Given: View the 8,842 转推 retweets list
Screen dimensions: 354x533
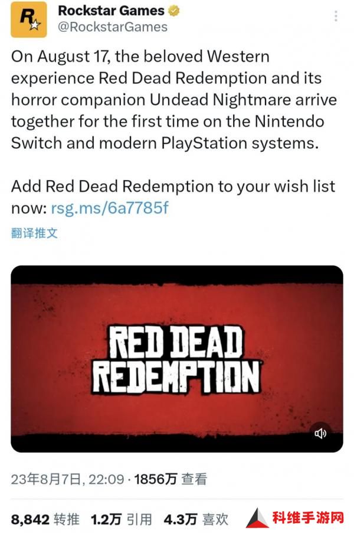Looking at the screenshot, I should click(45, 519).
